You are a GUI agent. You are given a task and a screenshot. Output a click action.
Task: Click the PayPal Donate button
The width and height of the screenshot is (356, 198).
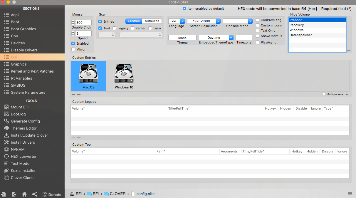(x=52, y=194)
